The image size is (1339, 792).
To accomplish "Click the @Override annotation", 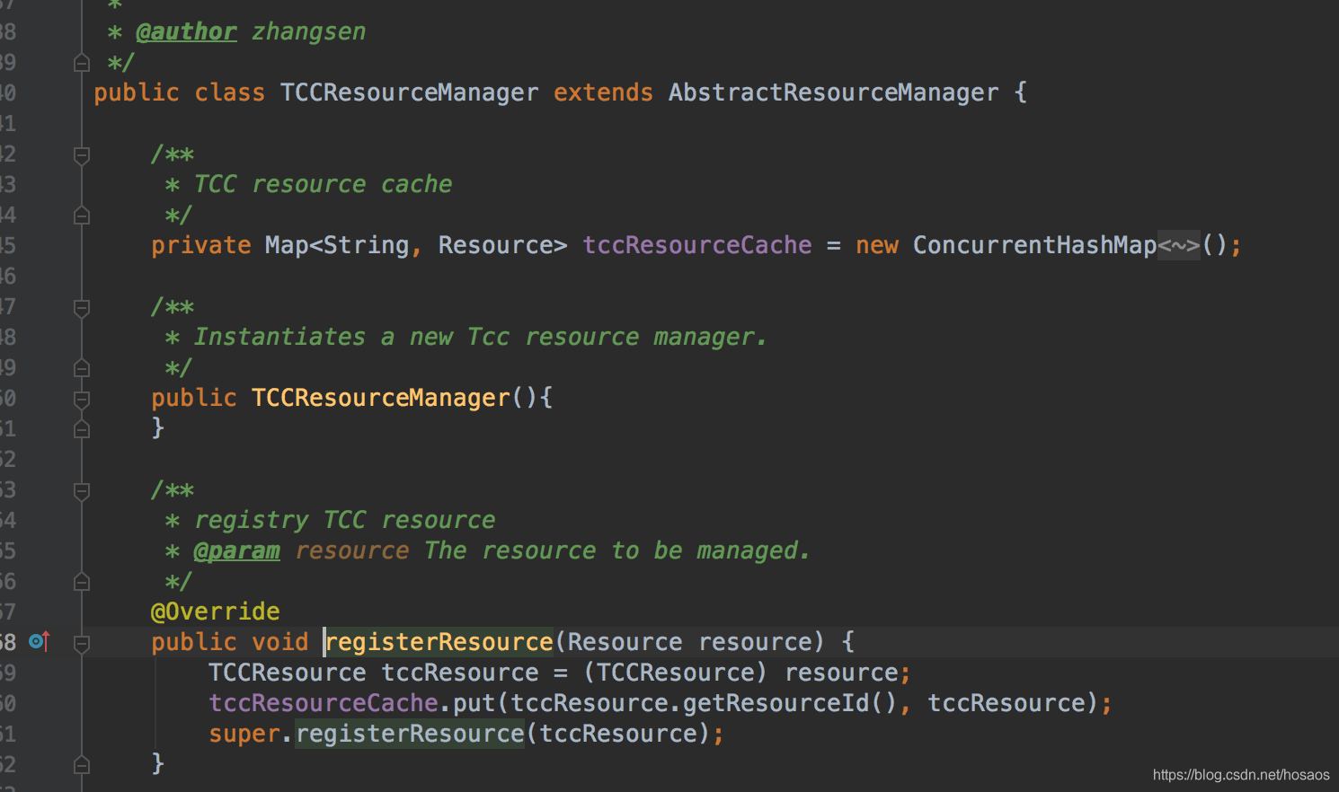I will (215, 612).
